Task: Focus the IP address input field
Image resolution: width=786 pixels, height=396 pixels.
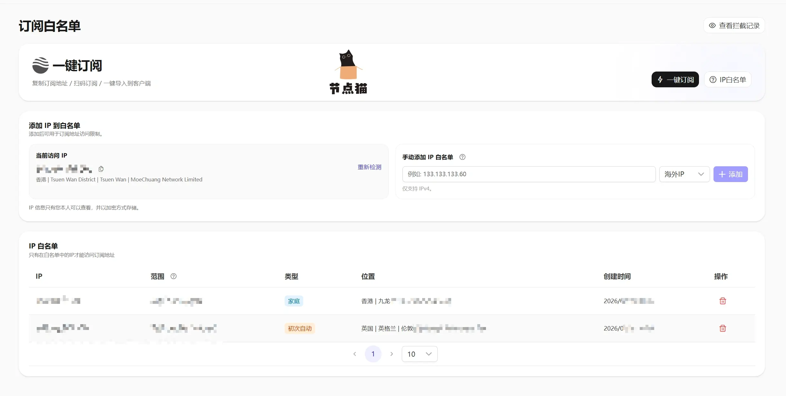Action: tap(529, 174)
